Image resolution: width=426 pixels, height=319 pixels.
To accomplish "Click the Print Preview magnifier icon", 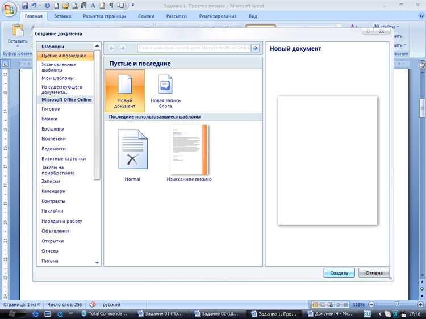I will (x=75, y=5).
